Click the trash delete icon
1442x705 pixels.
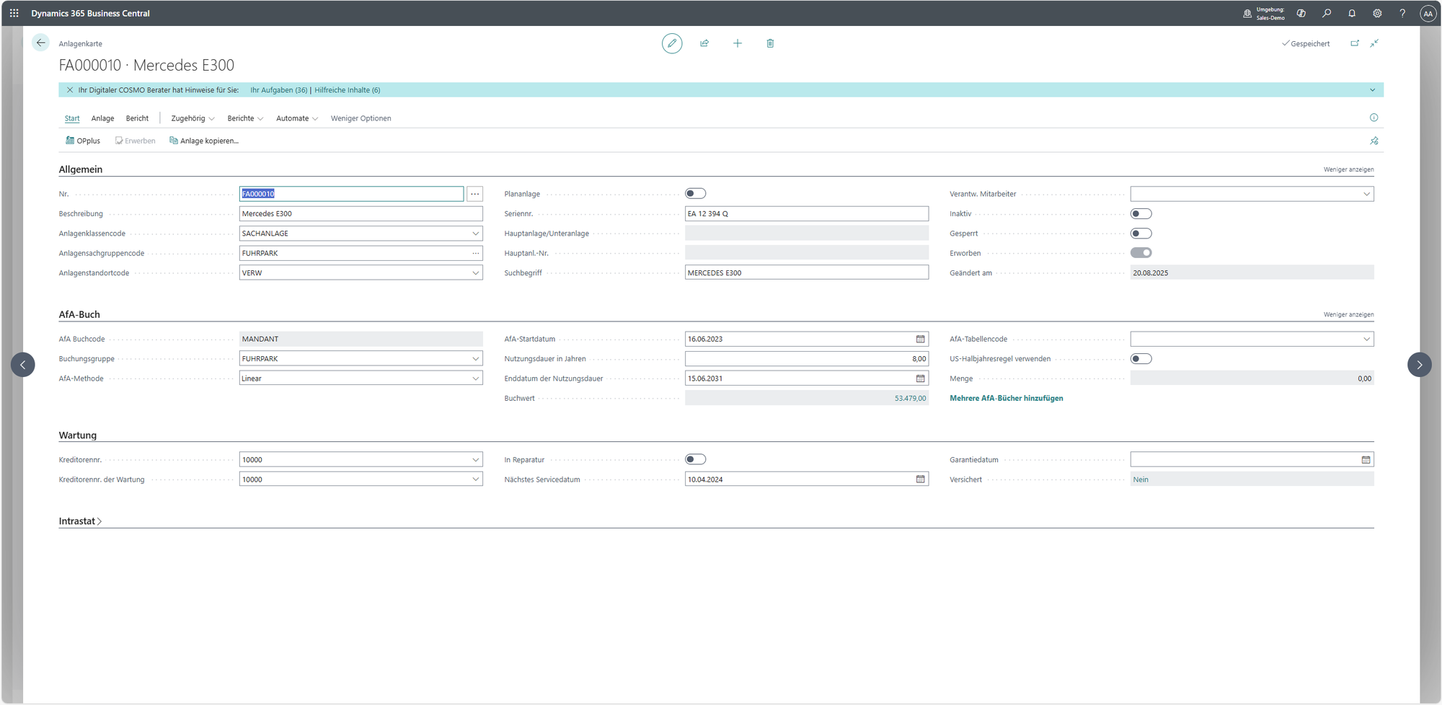point(770,43)
